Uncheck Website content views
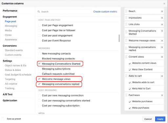Viewport: 168px width, 123px height. [x=130, y=63]
